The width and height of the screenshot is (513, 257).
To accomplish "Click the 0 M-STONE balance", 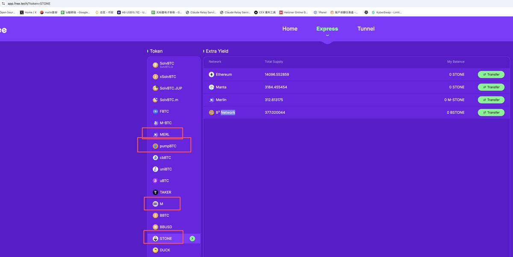I will click(454, 100).
